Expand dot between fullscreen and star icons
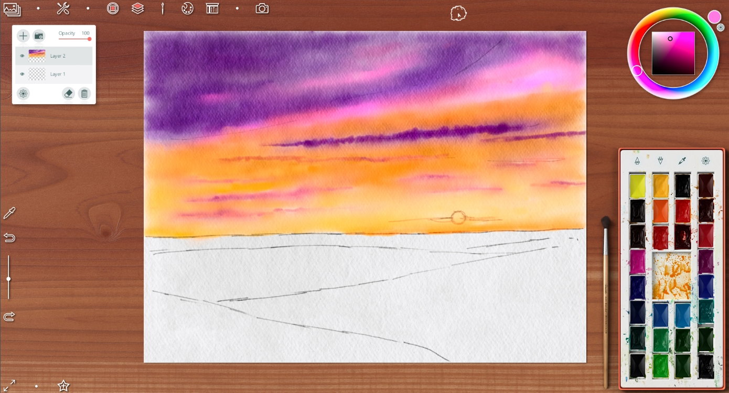The height and width of the screenshot is (393, 729). click(x=36, y=386)
